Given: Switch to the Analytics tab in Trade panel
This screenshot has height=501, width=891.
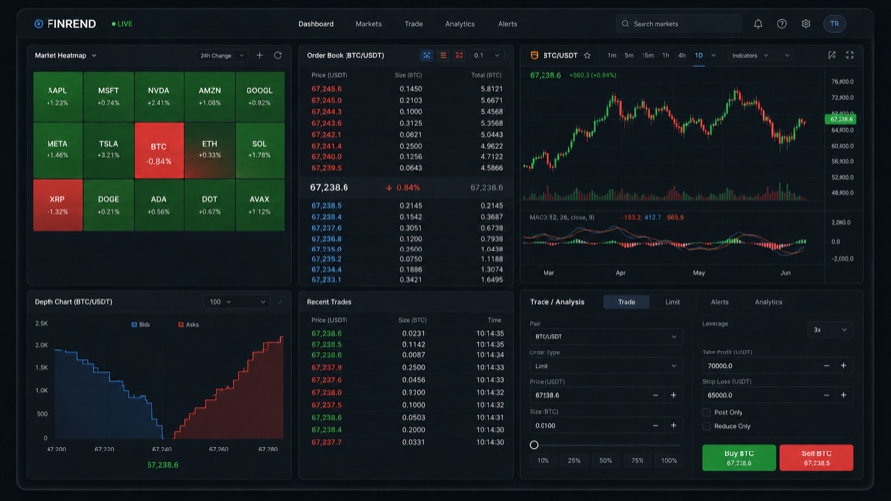Looking at the screenshot, I should [x=768, y=302].
